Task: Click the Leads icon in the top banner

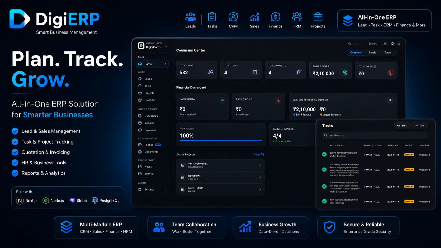Action: click(190, 17)
